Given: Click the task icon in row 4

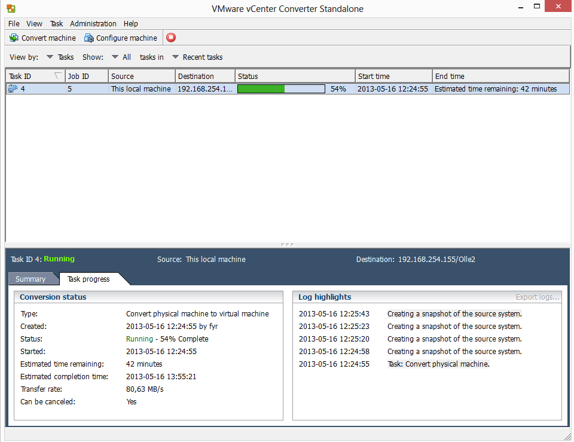Looking at the screenshot, I should click(13, 89).
